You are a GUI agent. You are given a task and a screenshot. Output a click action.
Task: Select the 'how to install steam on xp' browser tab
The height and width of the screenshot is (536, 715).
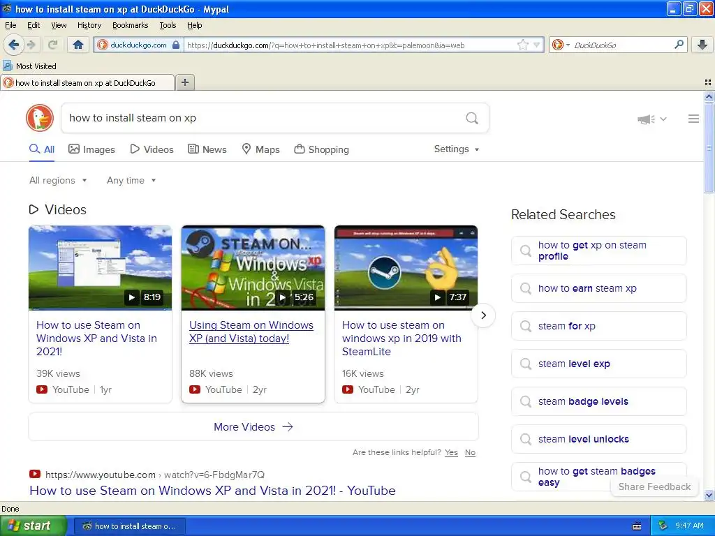[x=87, y=83]
